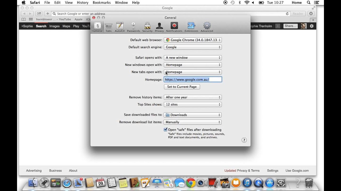Click Images in Google bar
Viewport: 341px width, 191px height.
[54, 26]
